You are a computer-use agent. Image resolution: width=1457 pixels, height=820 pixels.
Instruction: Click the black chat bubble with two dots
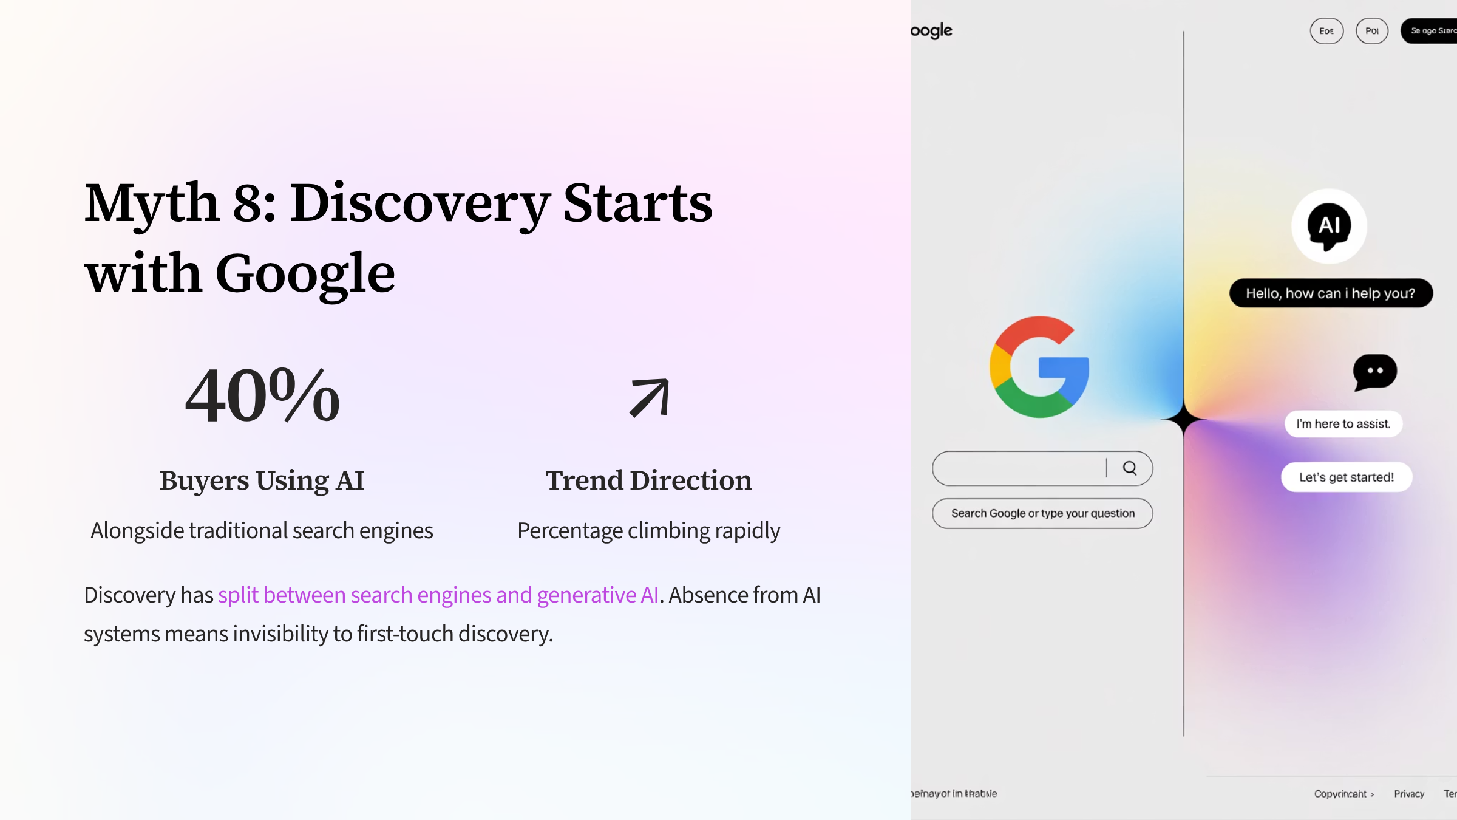[x=1375, y=372]
